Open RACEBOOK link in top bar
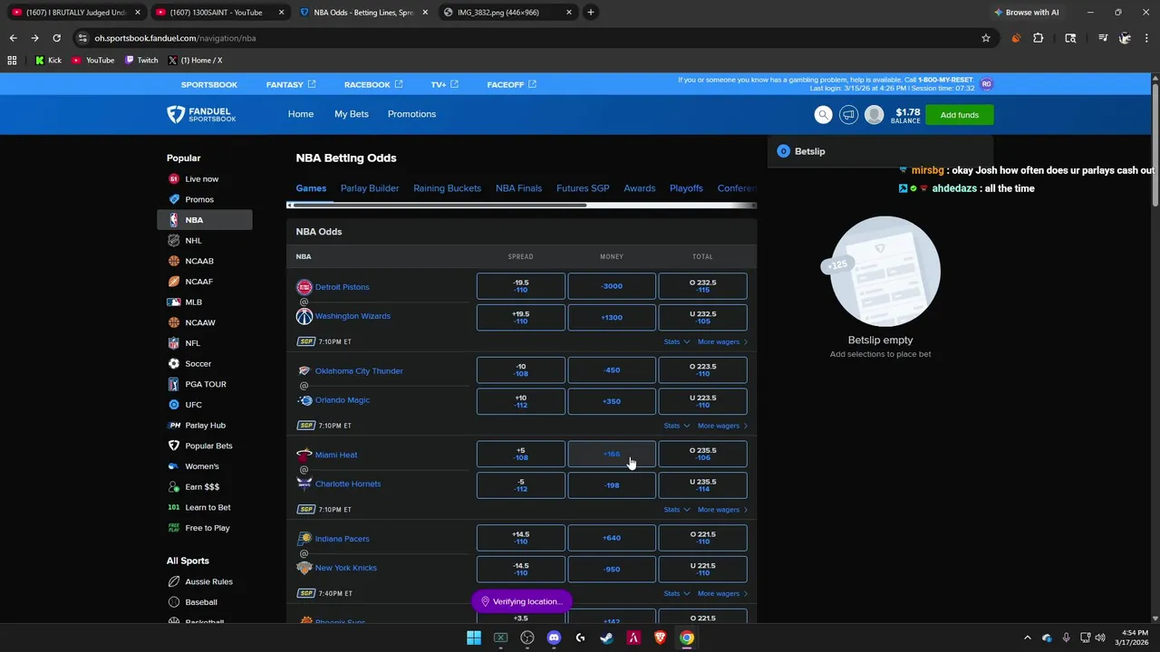Viewport: 1160px width, 652px height. (373, 84)
